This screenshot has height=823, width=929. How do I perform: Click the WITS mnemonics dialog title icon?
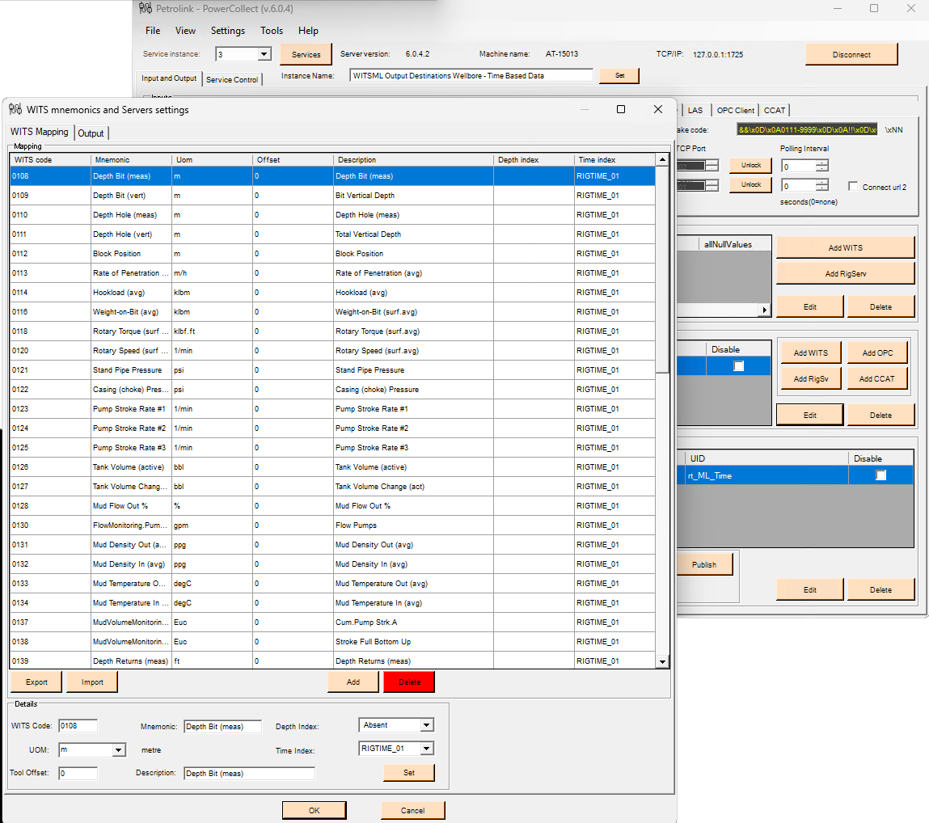tap(15, 109)
